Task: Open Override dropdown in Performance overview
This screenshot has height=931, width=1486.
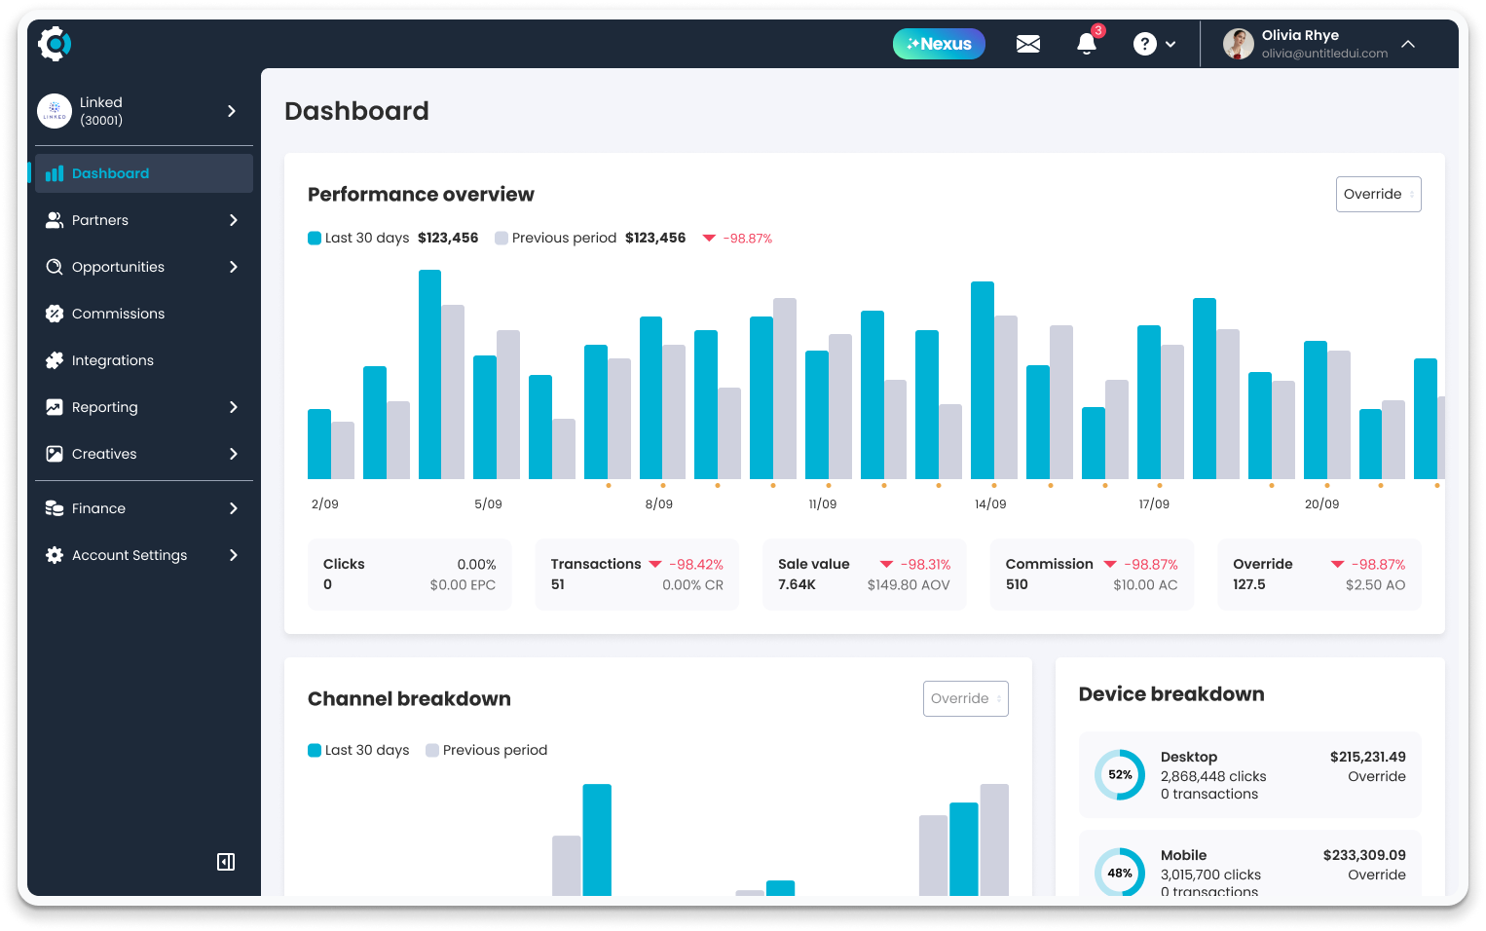Action: tap(1378, 194)
